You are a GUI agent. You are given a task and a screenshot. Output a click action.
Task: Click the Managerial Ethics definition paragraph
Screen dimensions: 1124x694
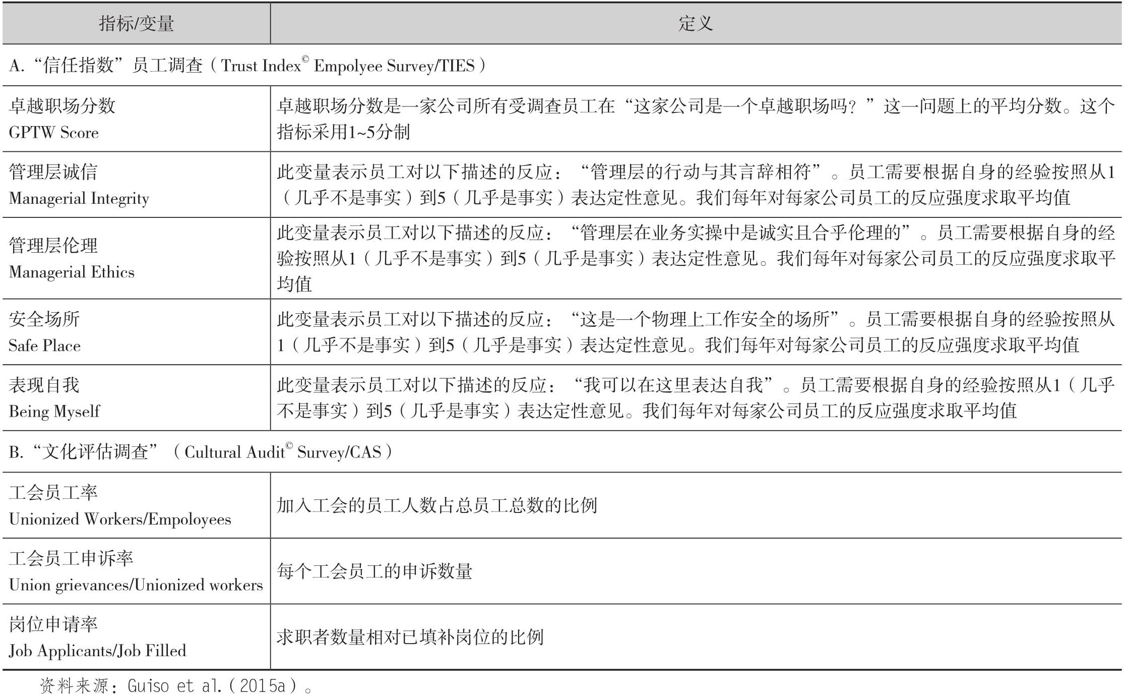[x=695, y=258]
